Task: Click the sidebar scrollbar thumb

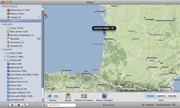Action: point(43,49)
